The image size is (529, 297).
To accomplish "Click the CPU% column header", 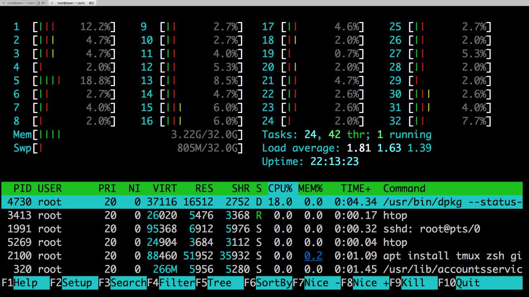I will (x=280, y=189).
